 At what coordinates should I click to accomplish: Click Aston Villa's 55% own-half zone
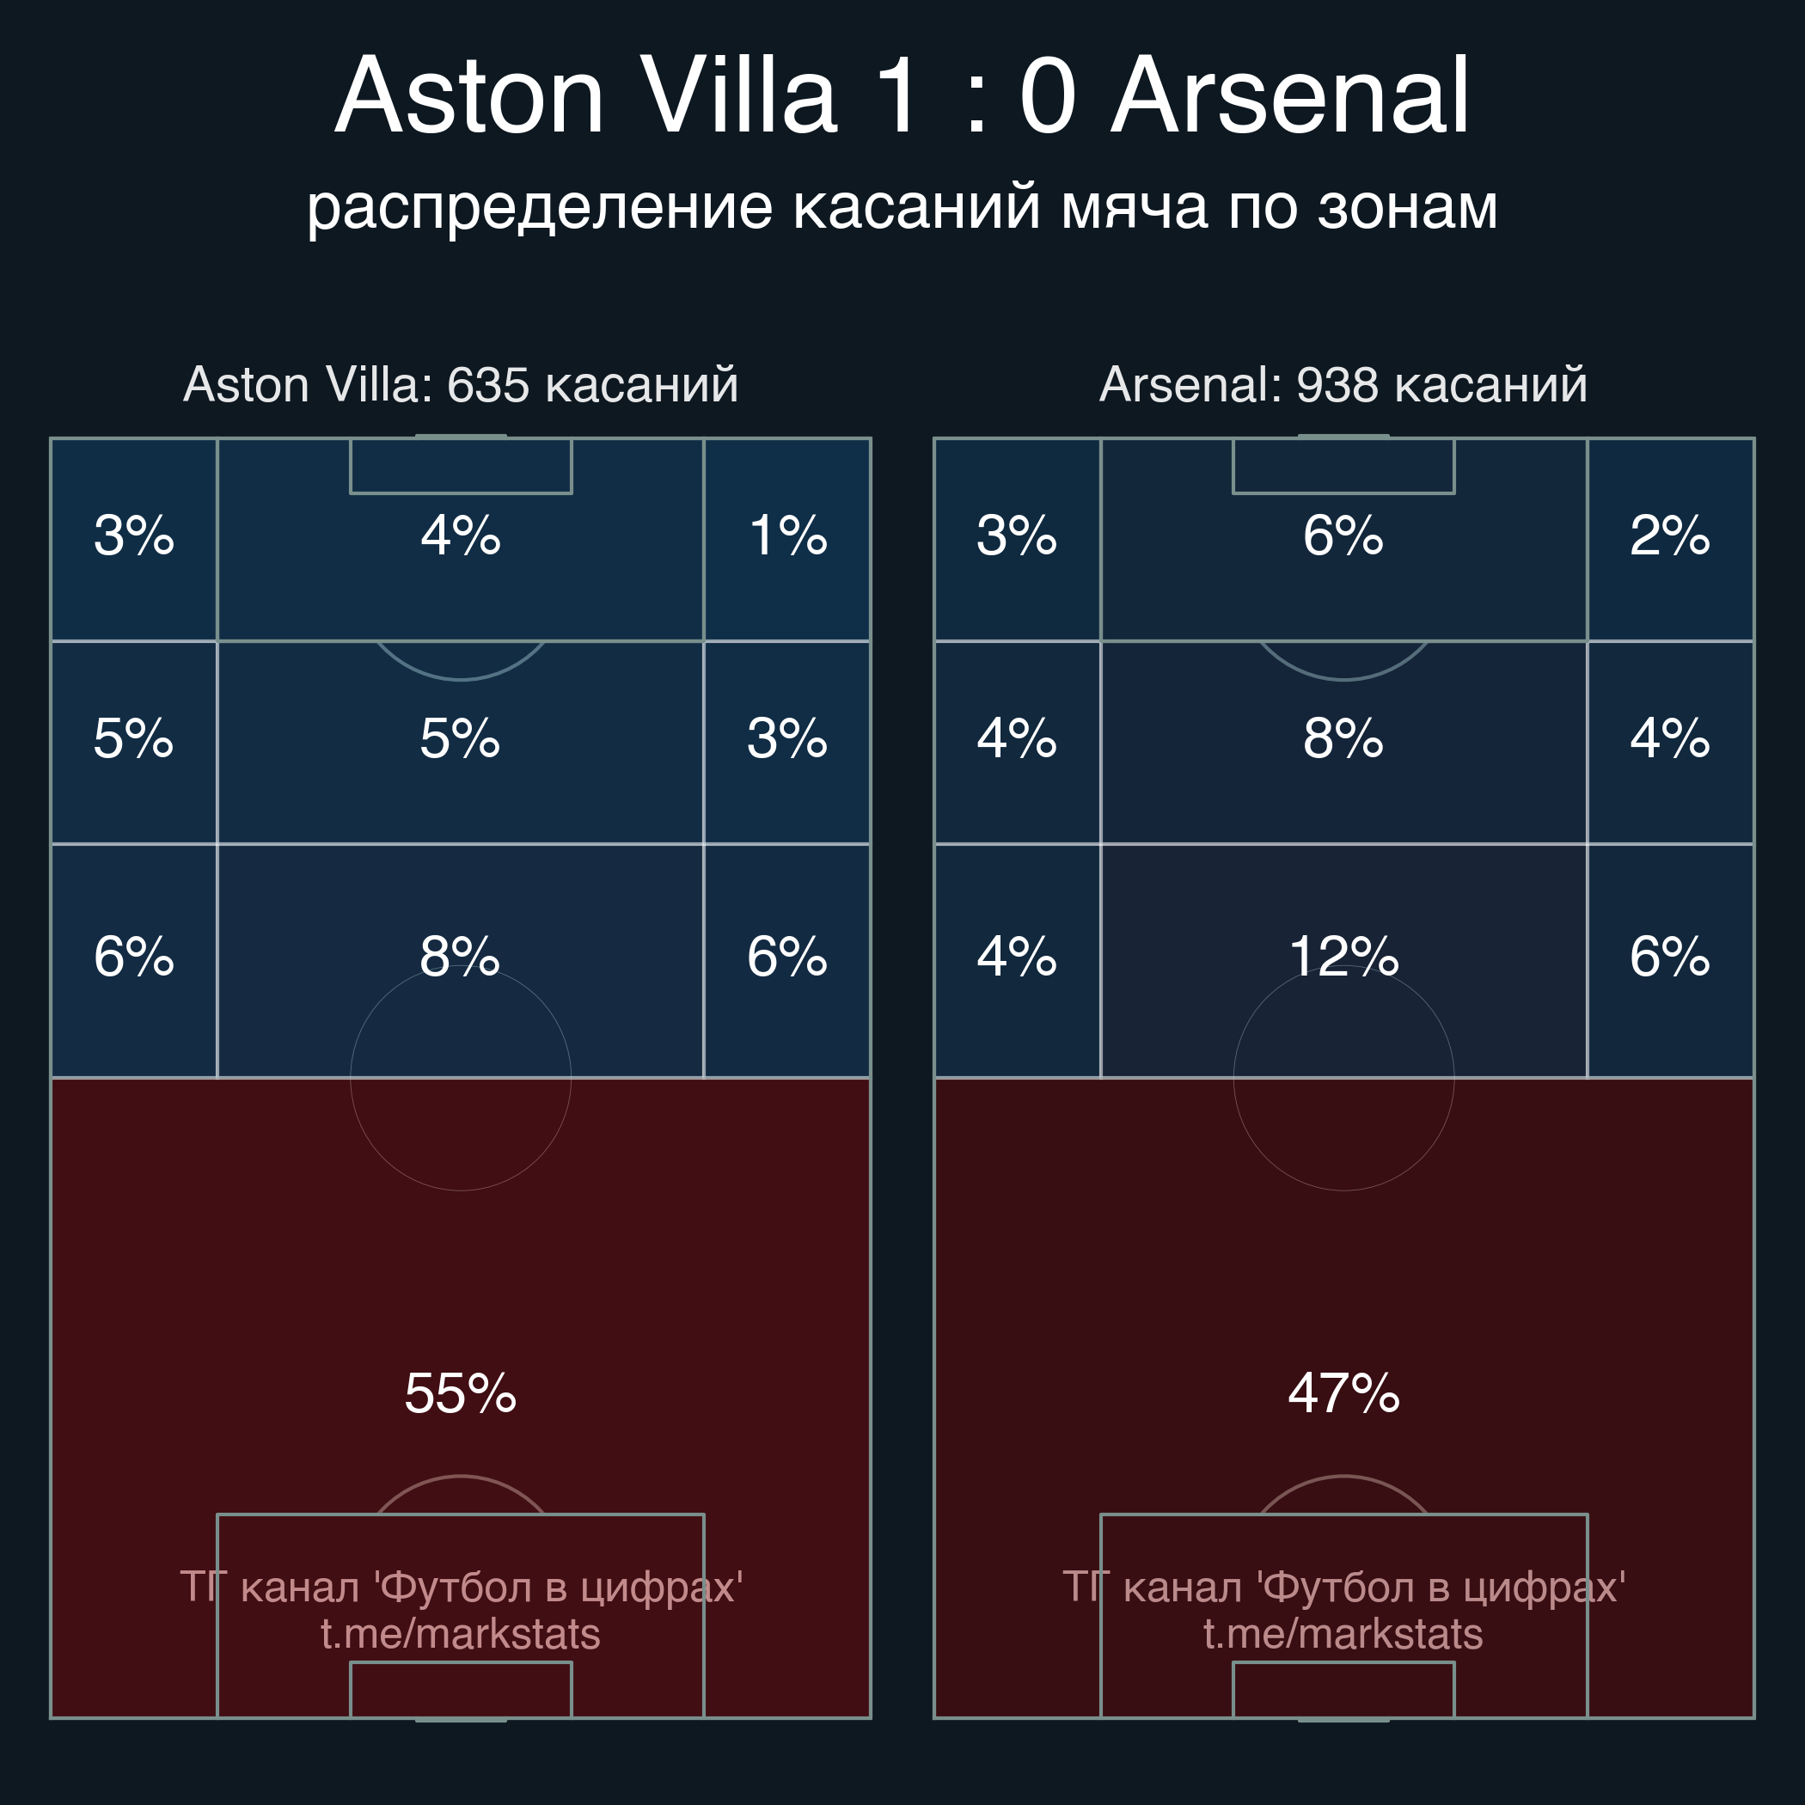click(461, 1398)
